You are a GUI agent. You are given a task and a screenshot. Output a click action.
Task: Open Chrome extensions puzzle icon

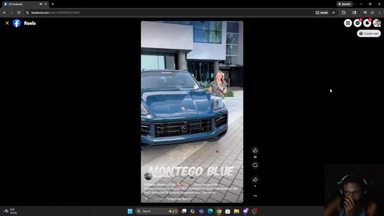(x=343, y=13)
